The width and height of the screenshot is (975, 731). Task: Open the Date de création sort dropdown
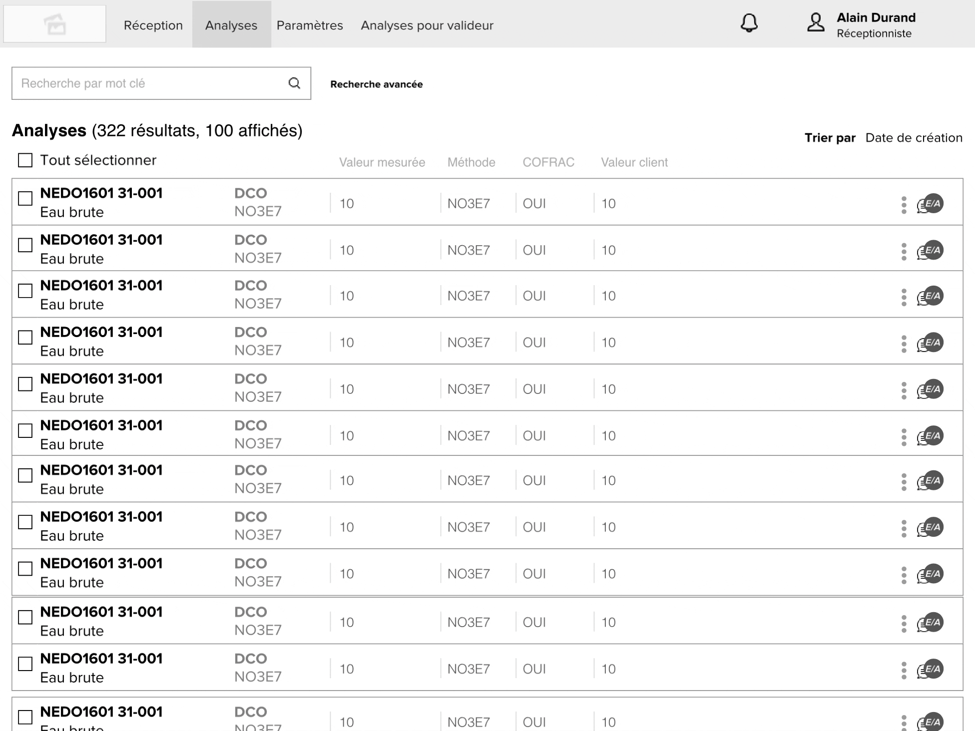[913, 138]
